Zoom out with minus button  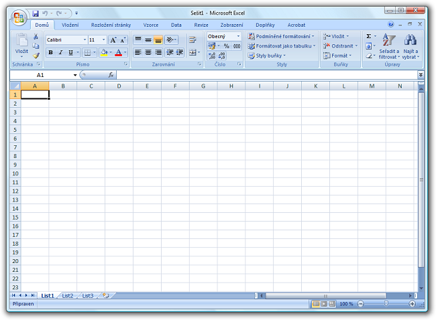(360, 304)
